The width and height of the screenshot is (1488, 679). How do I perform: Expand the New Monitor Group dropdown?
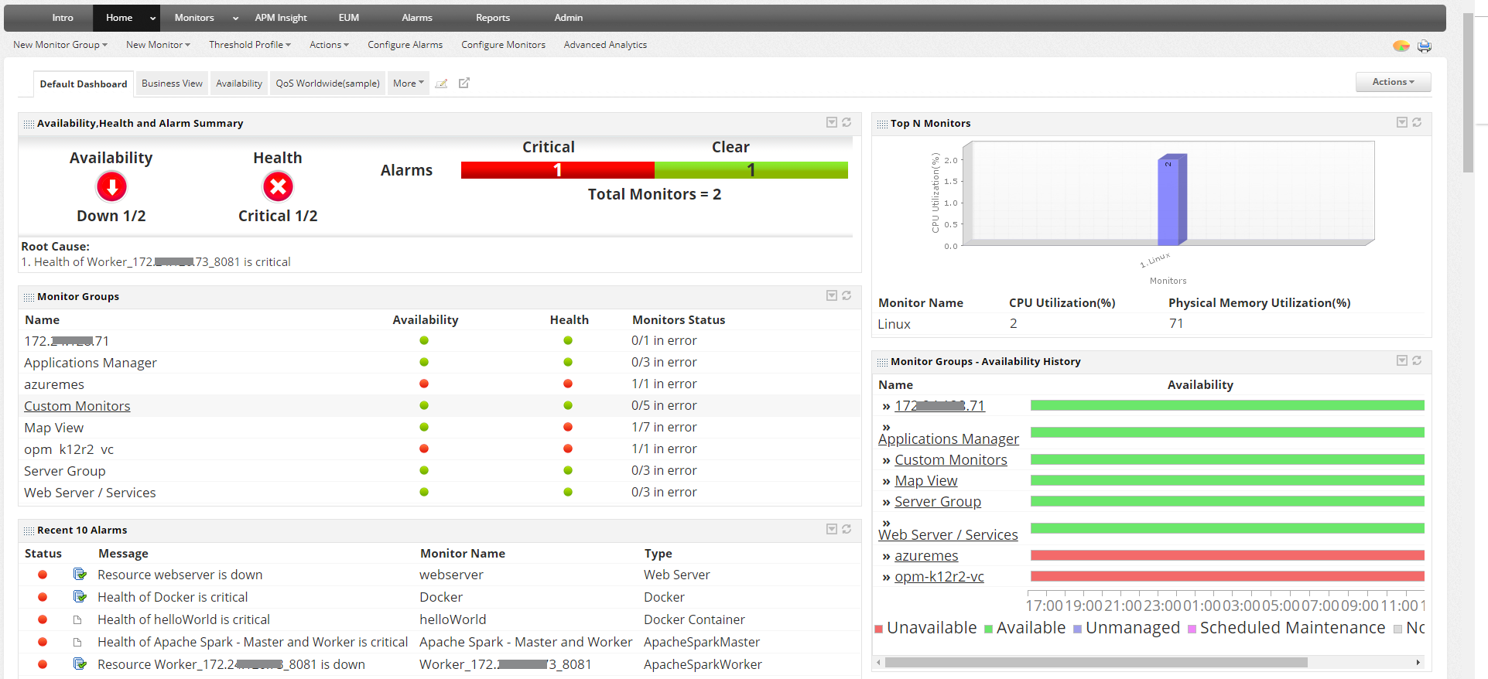[60, 45]
